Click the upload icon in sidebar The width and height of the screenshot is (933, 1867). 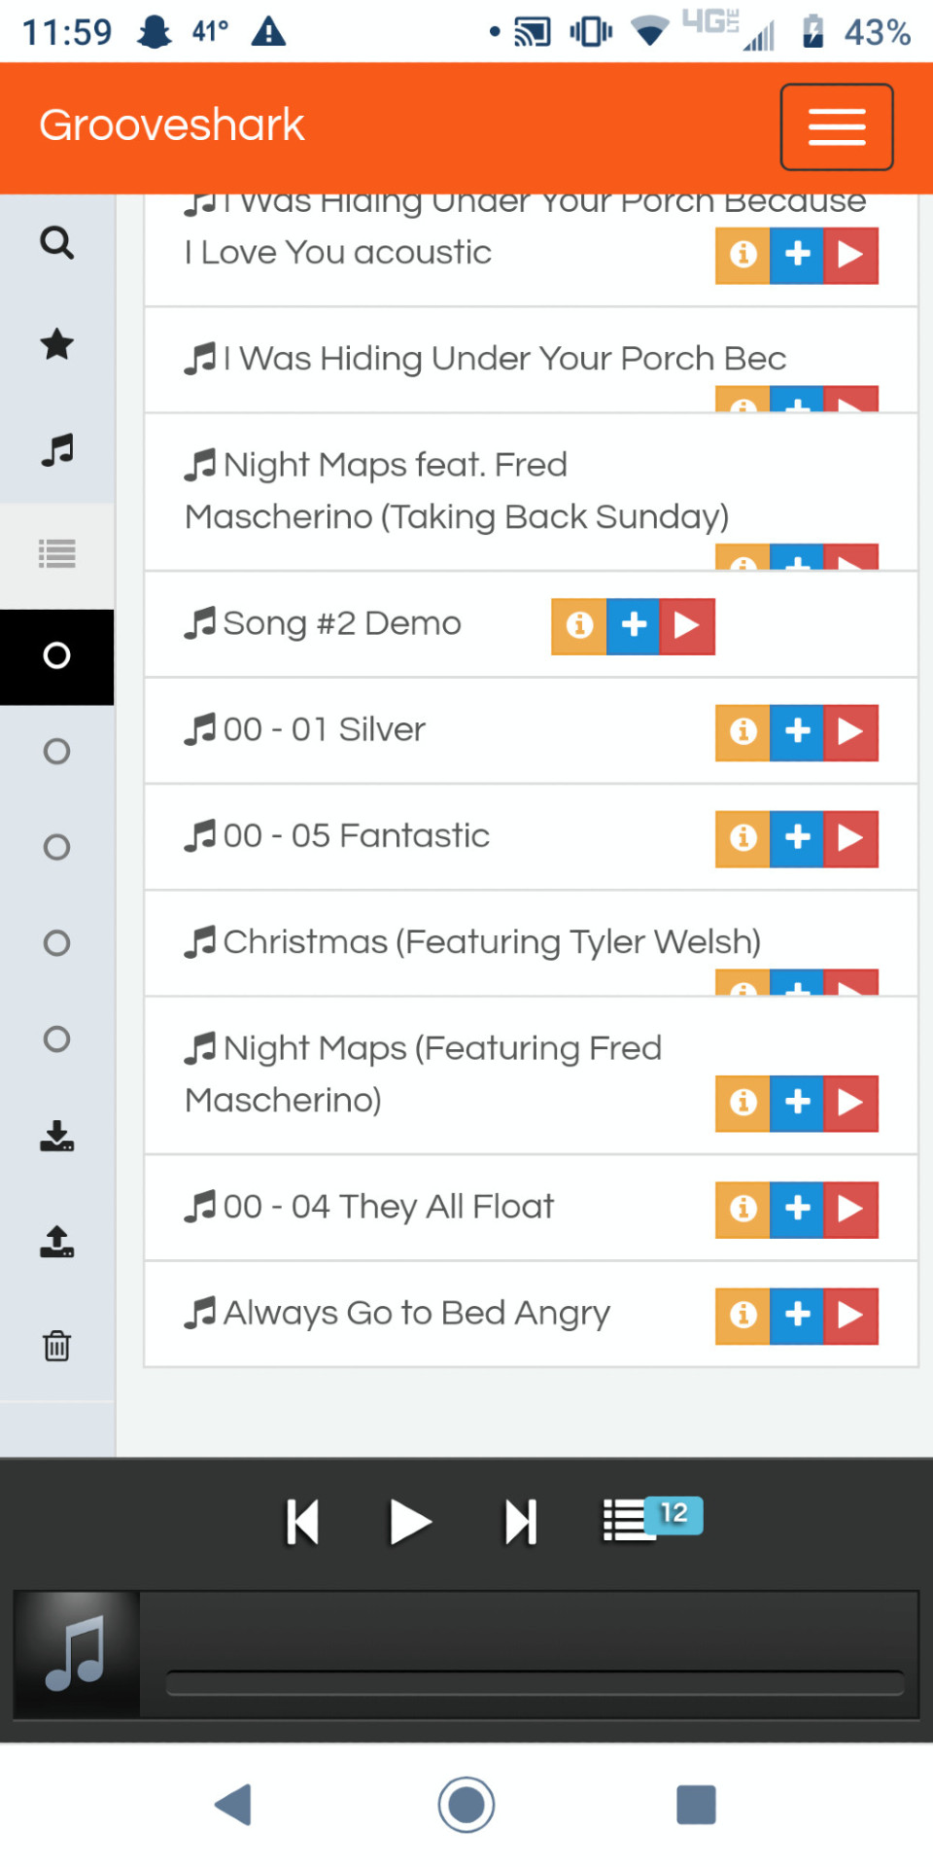(x=57, y=1241)
